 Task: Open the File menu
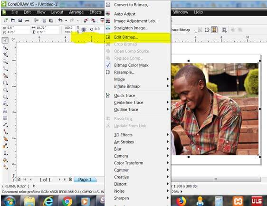14,12
